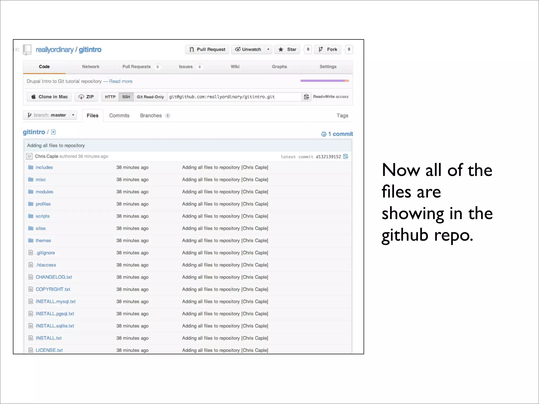Click the .gitignore file icon
Screen dimensions: 539x404
tap(31, 252)
